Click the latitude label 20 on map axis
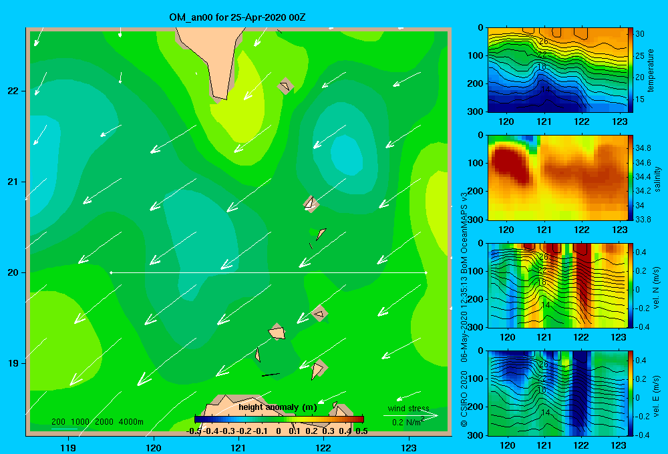Screen dimensions: 668x454 13,272
